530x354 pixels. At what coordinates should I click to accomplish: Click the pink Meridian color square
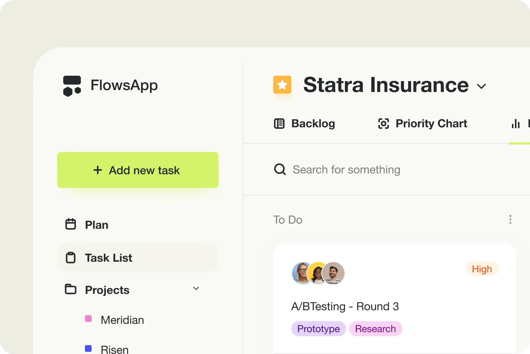pos(88,319)
